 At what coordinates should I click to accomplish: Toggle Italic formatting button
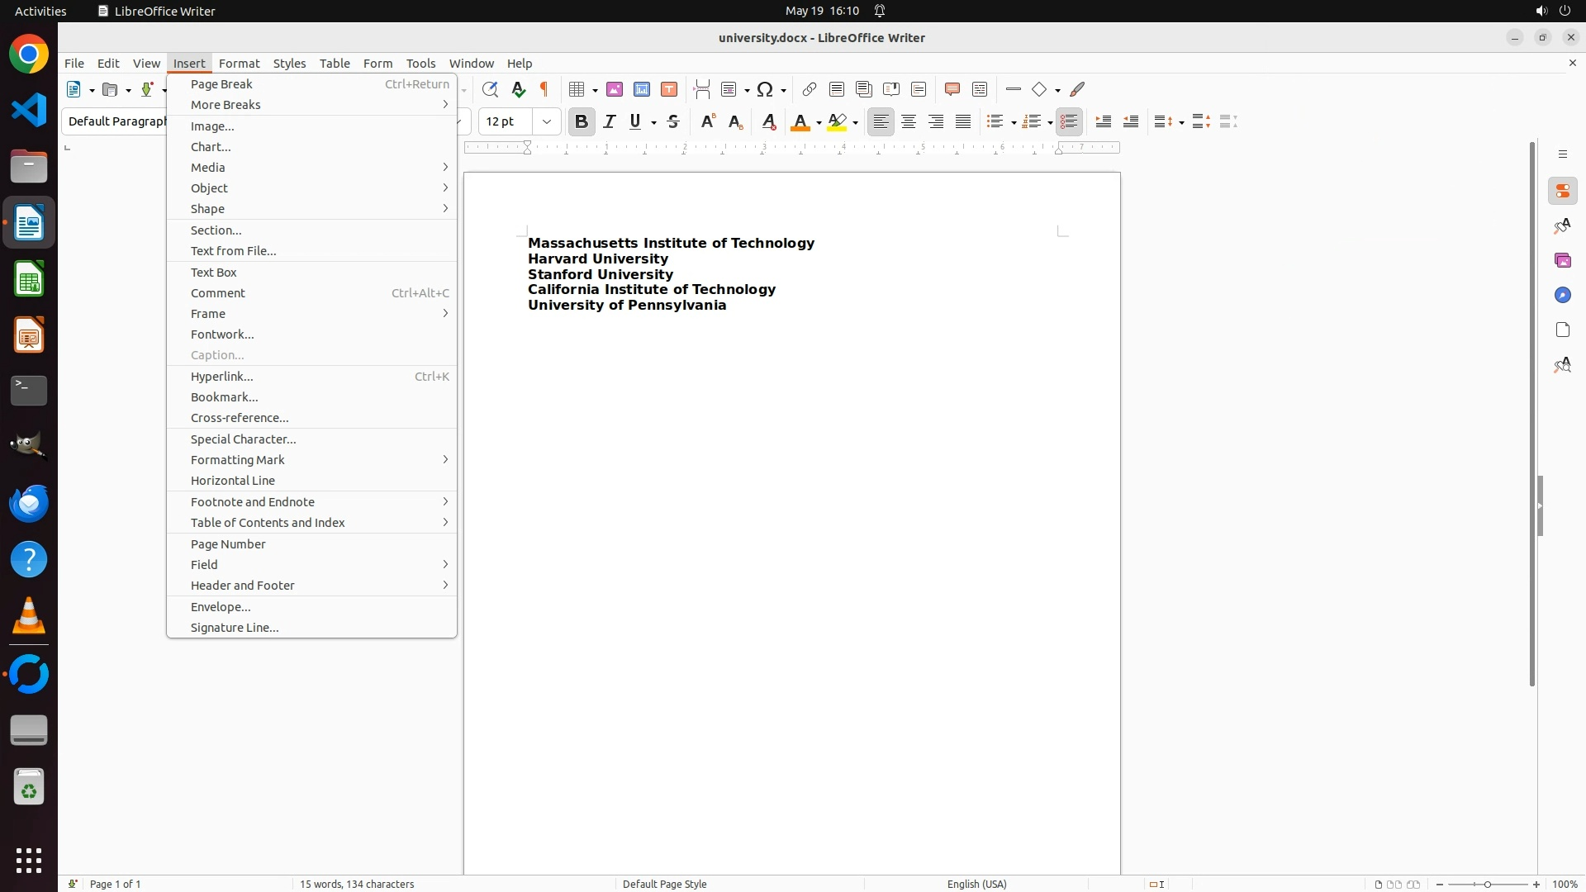(x=610, y=121)
